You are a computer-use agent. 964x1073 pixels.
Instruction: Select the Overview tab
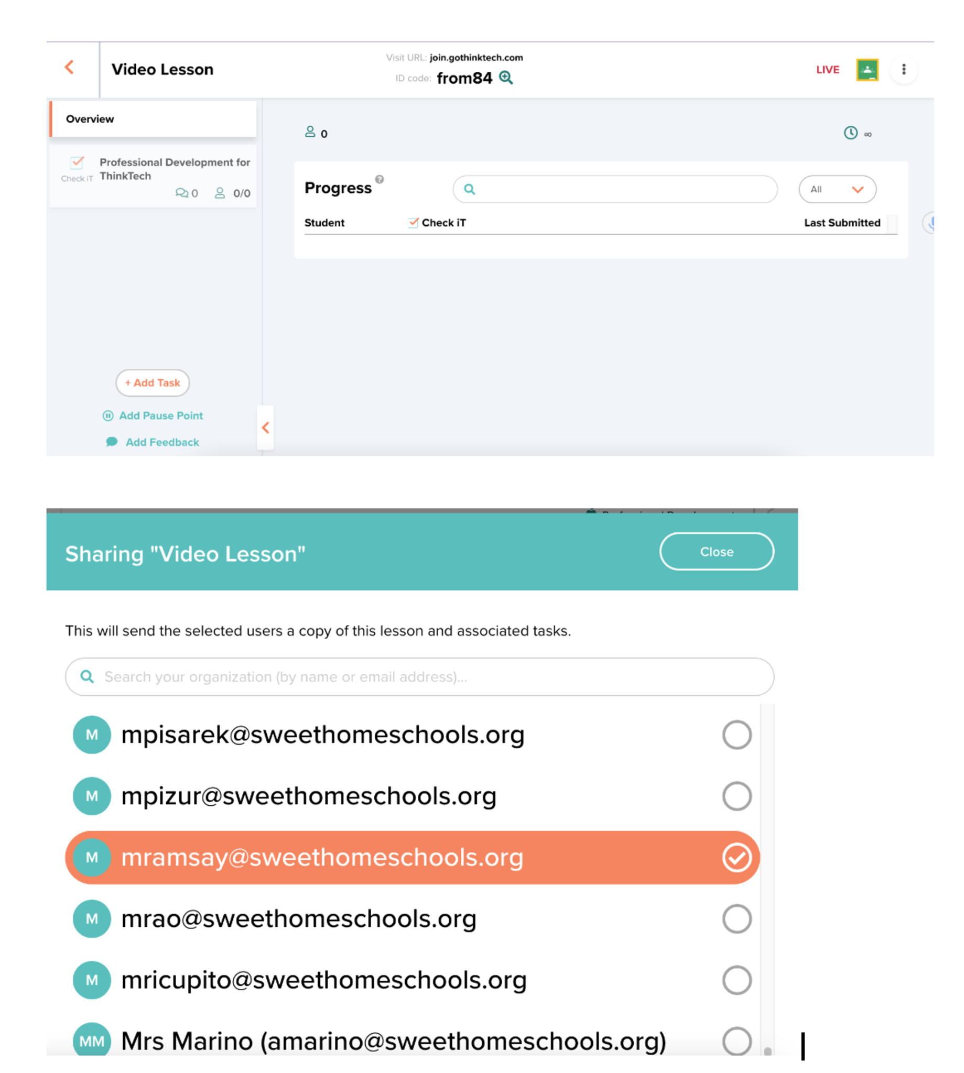[x=153, y=119]
